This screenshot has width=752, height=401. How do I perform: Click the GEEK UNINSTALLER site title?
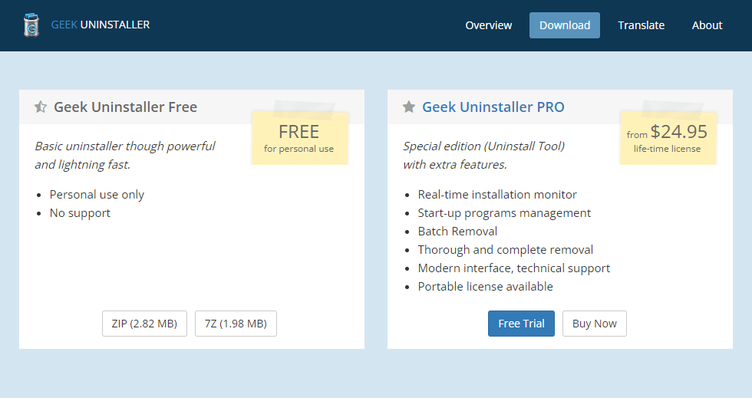(101, 25)
